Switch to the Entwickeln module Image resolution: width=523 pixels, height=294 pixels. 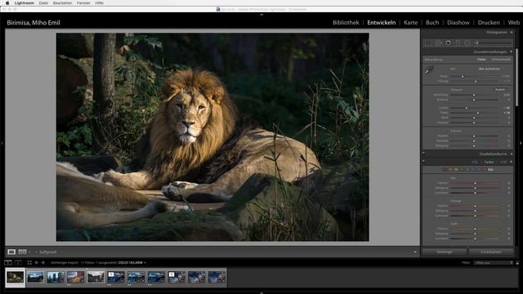pyautogui.click(x=382, y=22)
